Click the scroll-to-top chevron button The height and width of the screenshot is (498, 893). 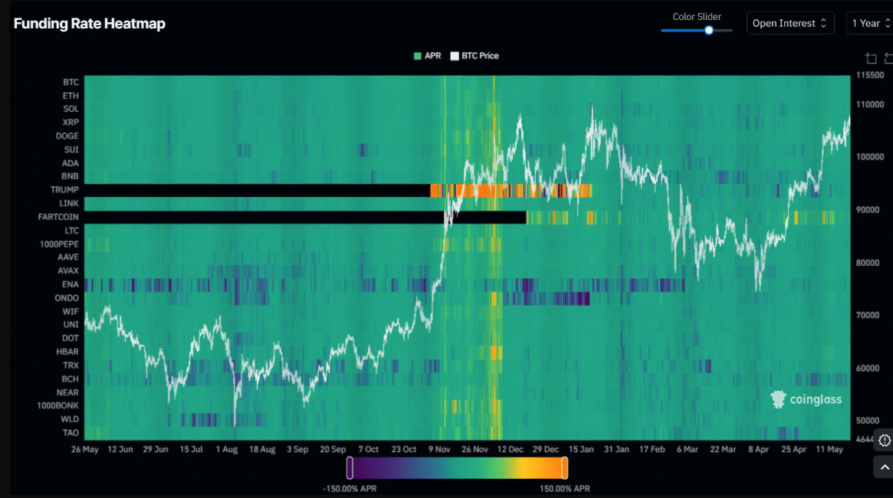pos(884,467)
